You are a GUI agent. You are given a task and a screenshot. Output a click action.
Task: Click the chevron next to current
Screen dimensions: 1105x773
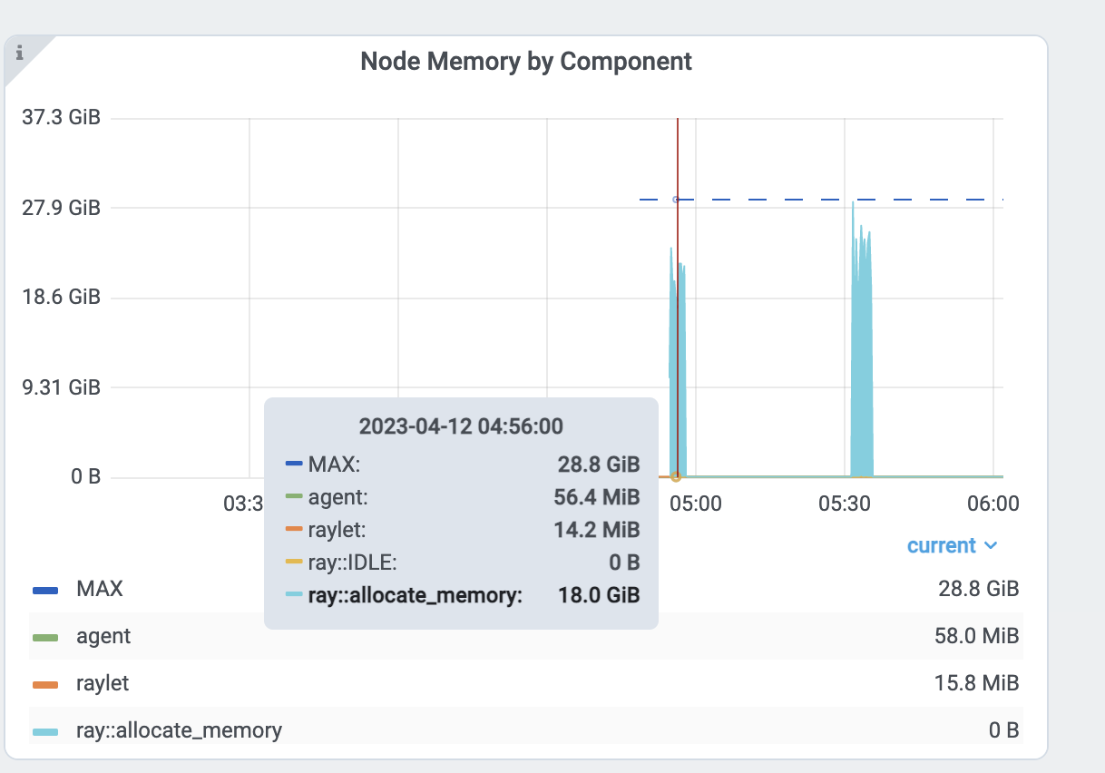point(993,546)
